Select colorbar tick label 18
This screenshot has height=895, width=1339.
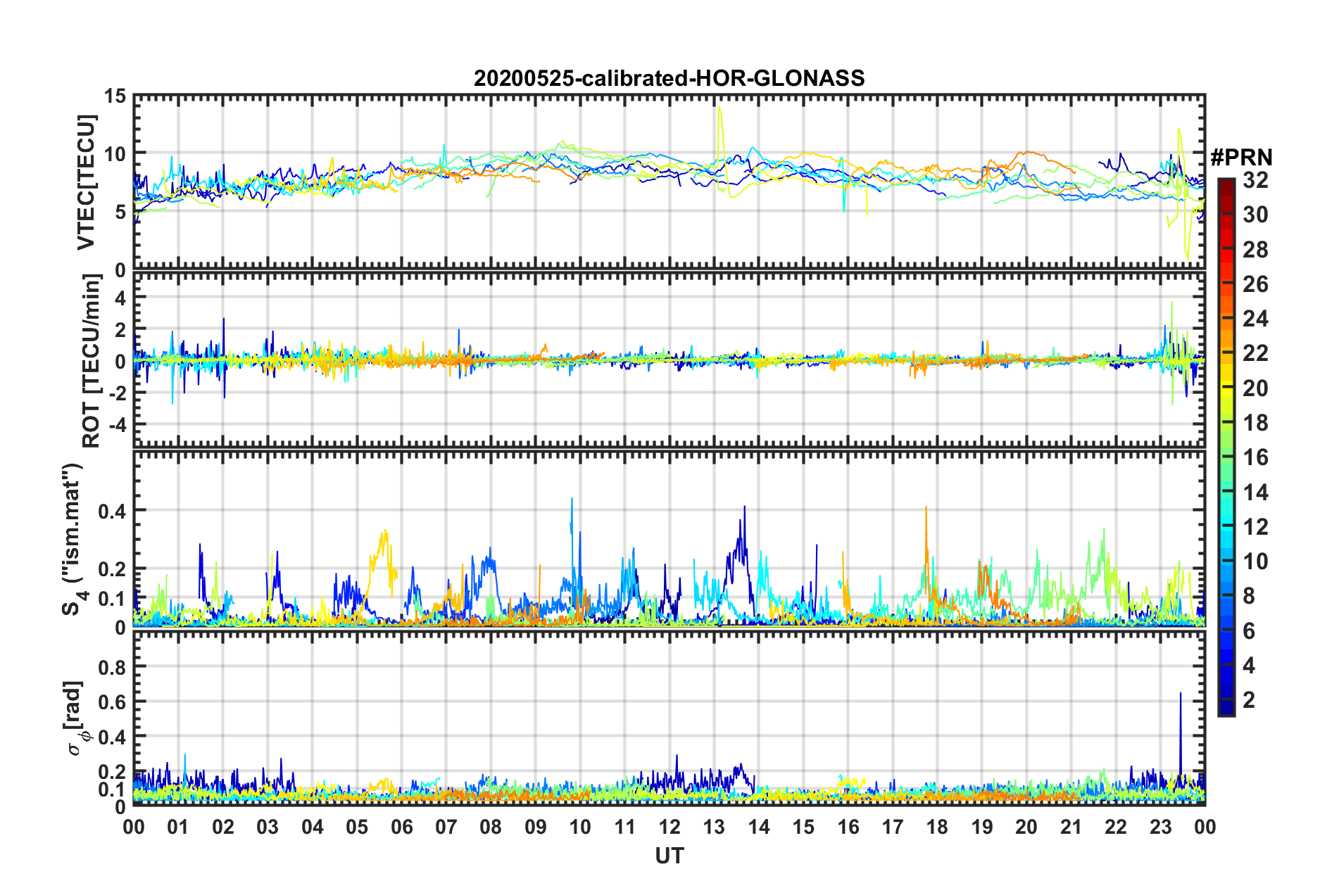[1255, 423]
